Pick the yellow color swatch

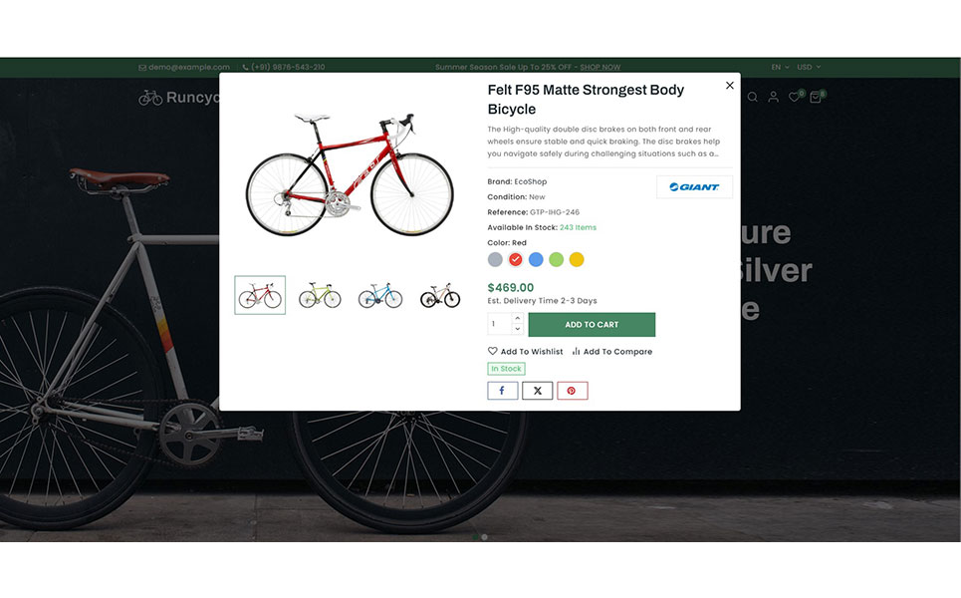click(577, 259)
